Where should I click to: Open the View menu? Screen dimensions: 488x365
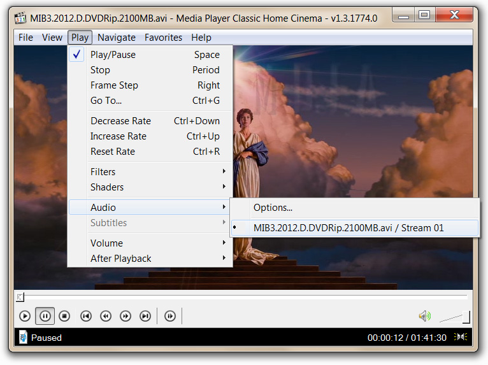coord(52,38)
